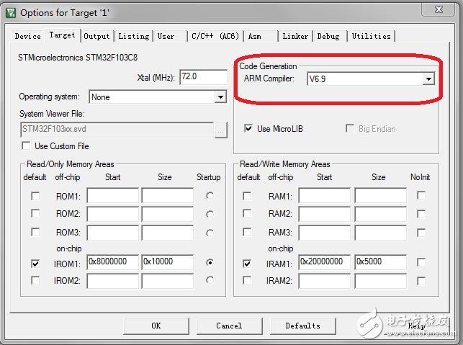Click IROM1 Start field 0x8000000
The height and width of the screenshot is (345, 463).
112,262
